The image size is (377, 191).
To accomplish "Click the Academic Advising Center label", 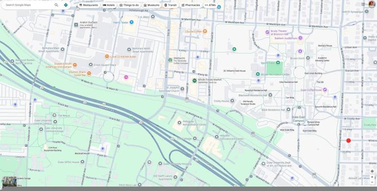I will [322, 59].
